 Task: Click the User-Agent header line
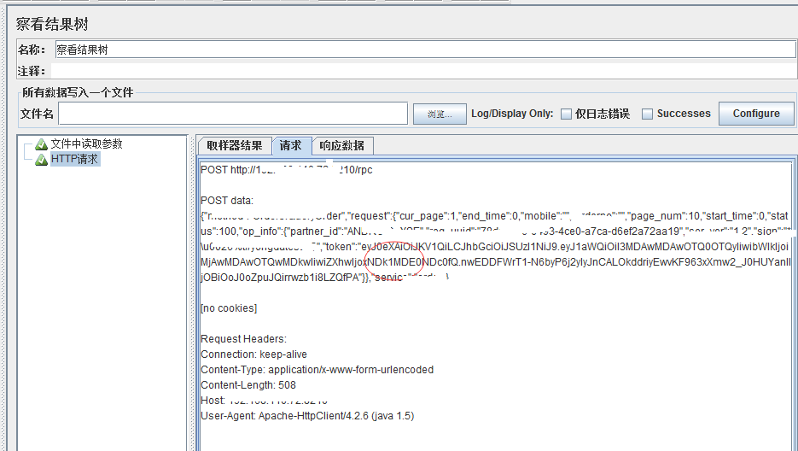pyautogui.click(x=307, y=416)
